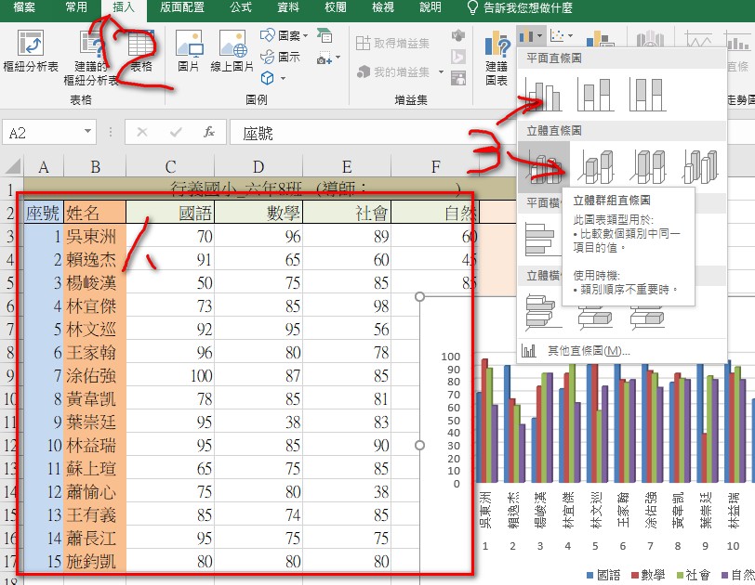This screenshot has height=585, width=755.
Task: Expand the 圖案 shapes dropdown
Action: tap(305, 35)
